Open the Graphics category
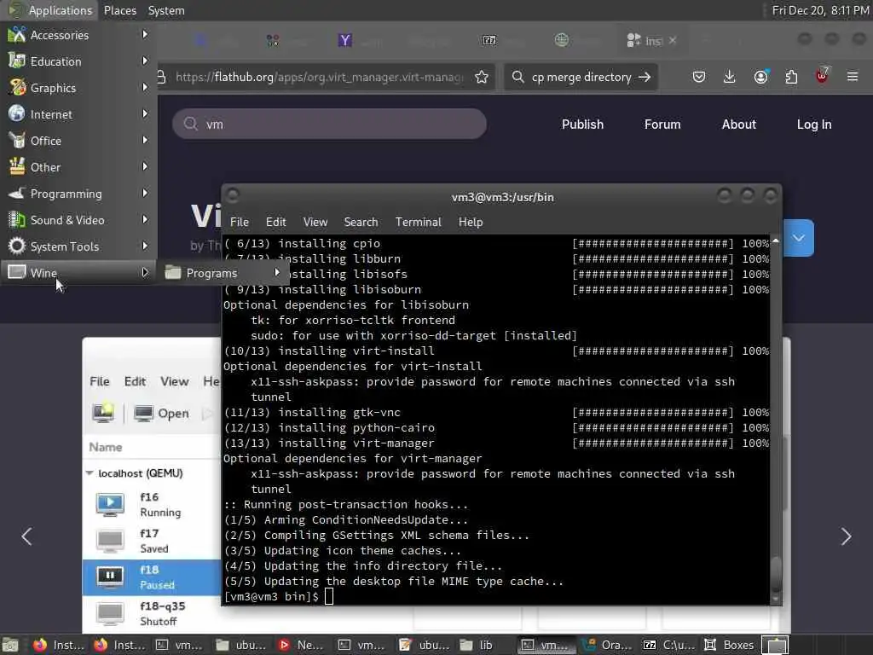This screenshot has width=873, height=655. [78, 88]
